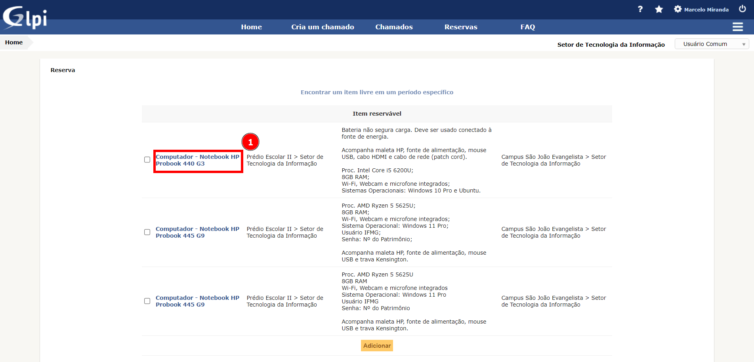
Task: Open Cria um chamado menu
Action: click(323, 27)
